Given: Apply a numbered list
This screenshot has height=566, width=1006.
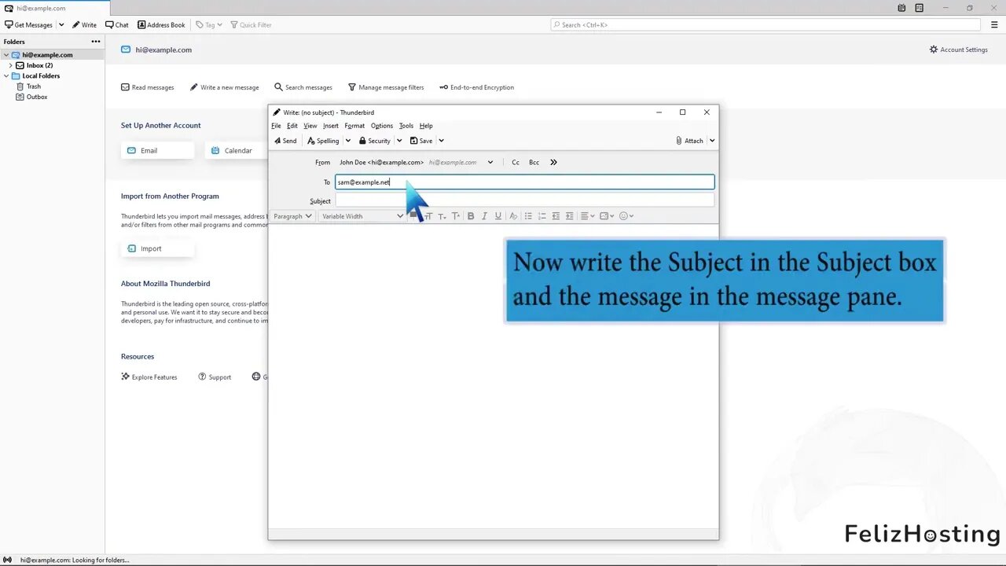Looking at the screenshot, I should point(542,216).
